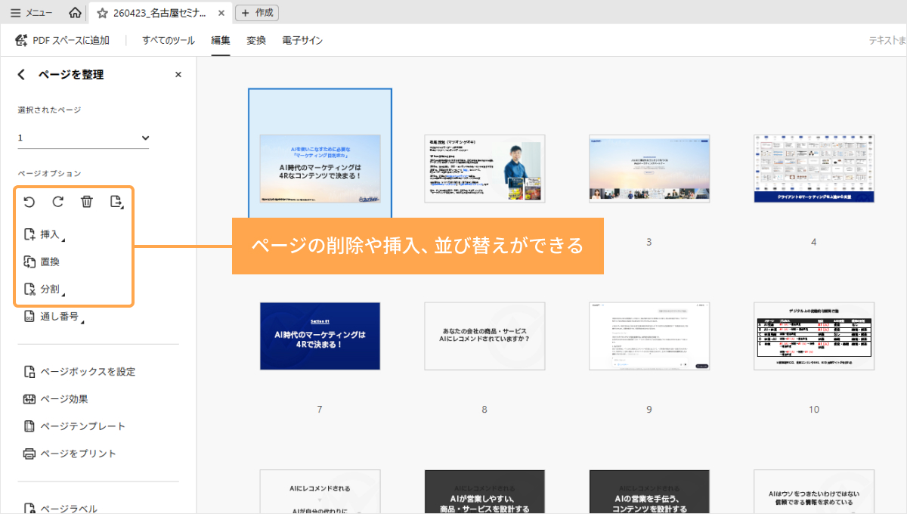Click PDF スペースに追加

63,40
